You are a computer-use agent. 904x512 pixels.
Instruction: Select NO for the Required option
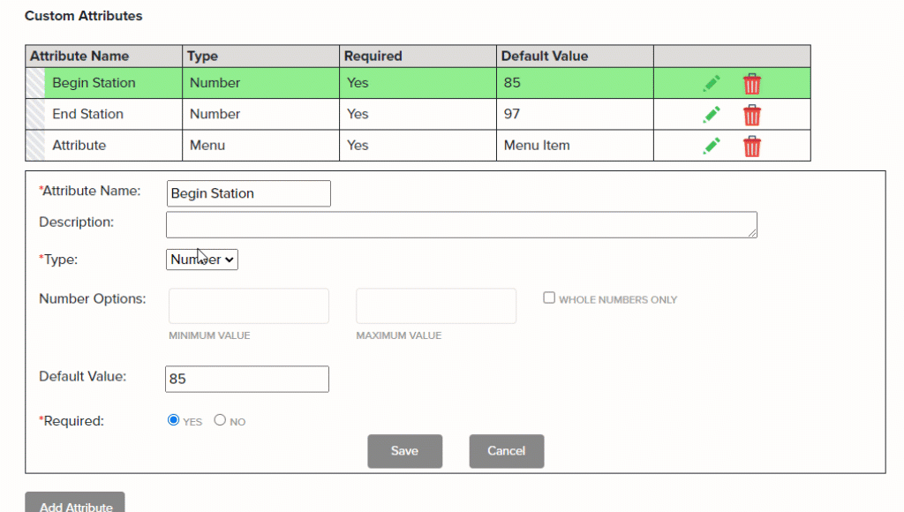[x=219, y=419]
